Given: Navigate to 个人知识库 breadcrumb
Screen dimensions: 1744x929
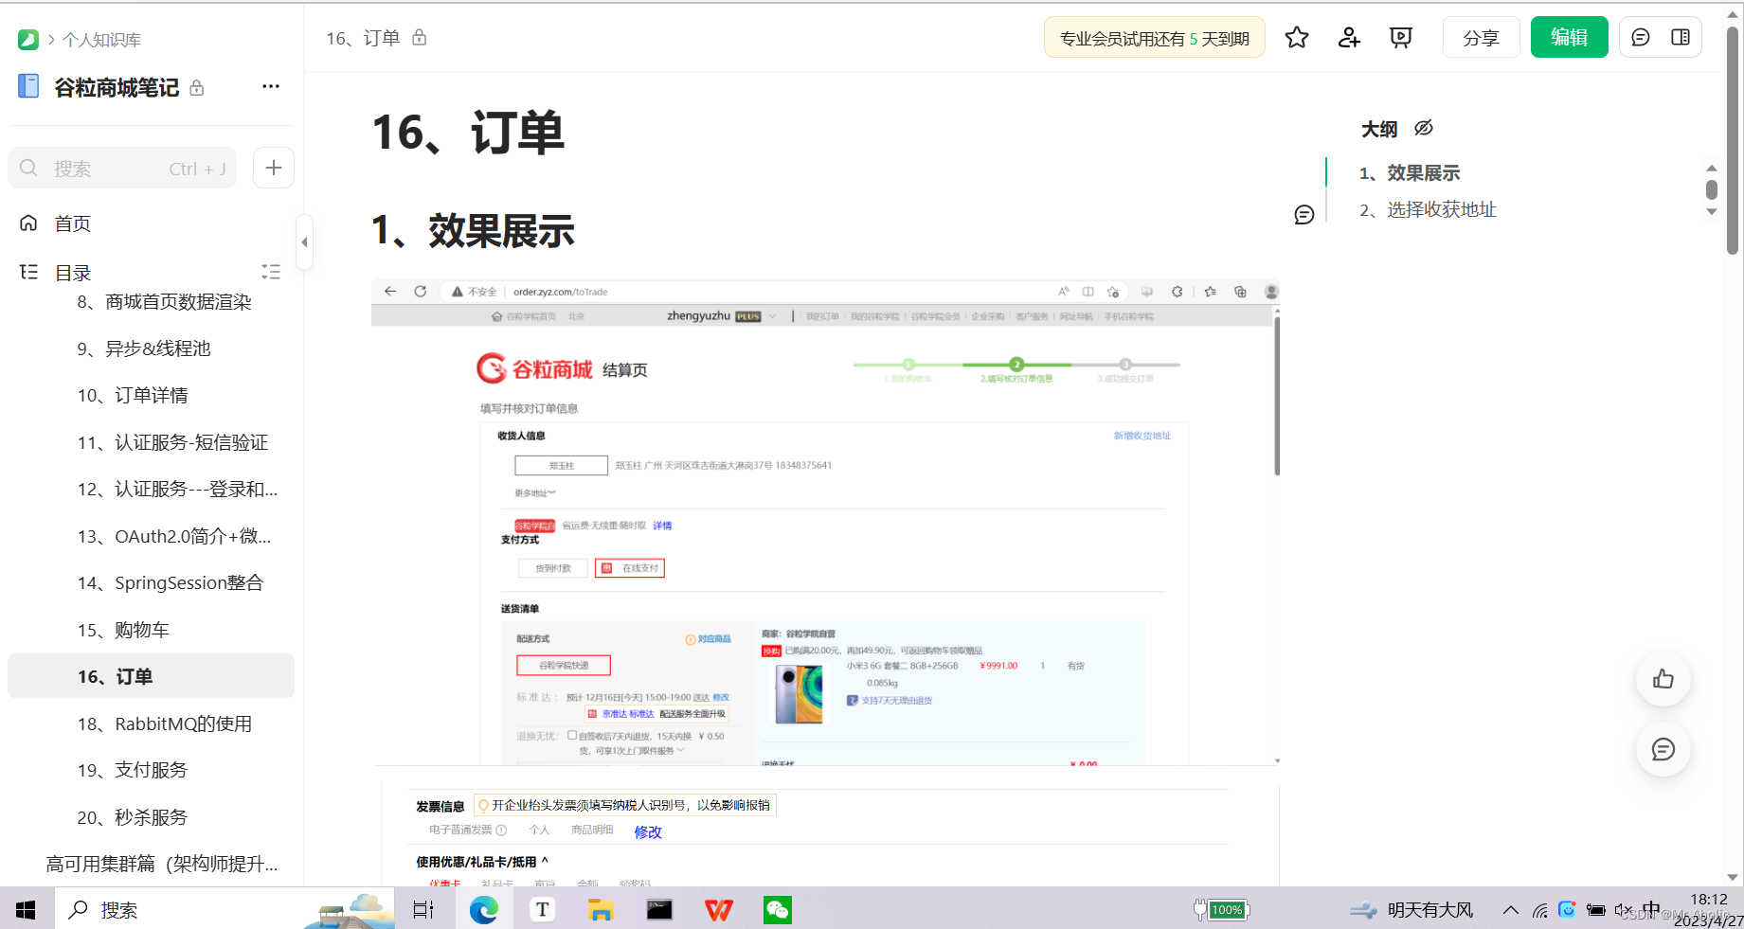Looking at the screenshot, I should click(101, 40).
